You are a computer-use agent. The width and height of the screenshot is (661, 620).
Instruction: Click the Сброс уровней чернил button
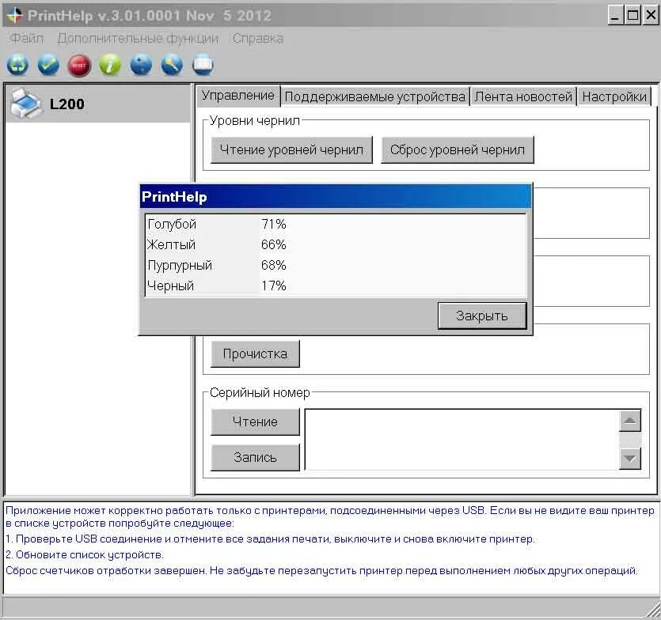458,149
